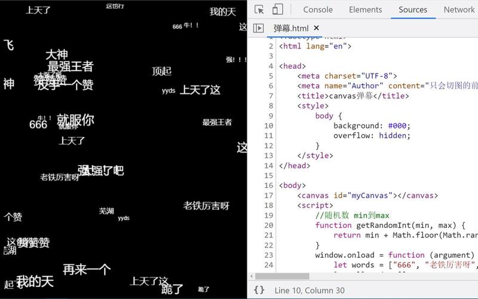Close the 弹幕.html file tab
This screenshot has width=478, height=299.
(x=317, y=28)
